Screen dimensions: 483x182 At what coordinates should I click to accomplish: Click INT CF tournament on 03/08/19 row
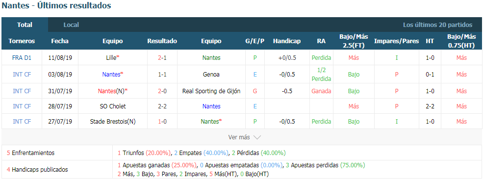pyautogui.click(x=22, y=74)
